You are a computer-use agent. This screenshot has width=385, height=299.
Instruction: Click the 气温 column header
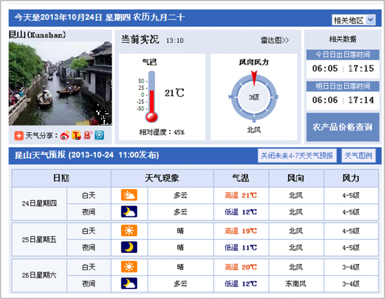point(241,178)
